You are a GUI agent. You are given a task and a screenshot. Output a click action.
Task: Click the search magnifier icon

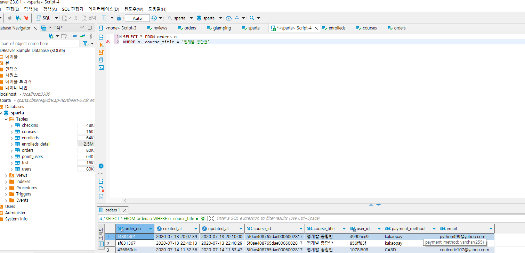pyautogui.click(x=252, y=18)
